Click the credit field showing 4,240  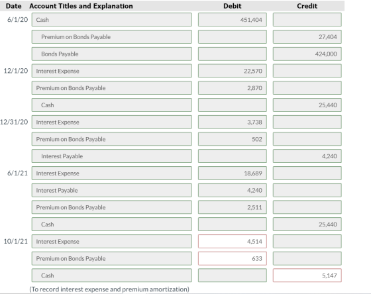pyautogui.click(x=307, y=156)
